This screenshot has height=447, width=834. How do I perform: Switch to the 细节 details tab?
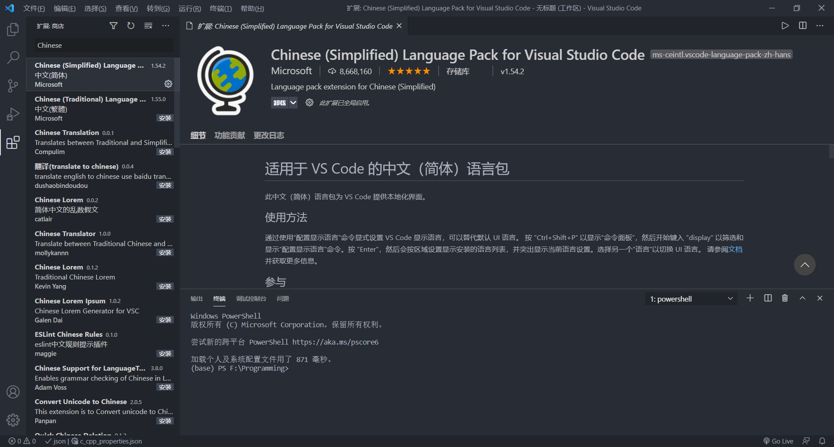[198, 135]
